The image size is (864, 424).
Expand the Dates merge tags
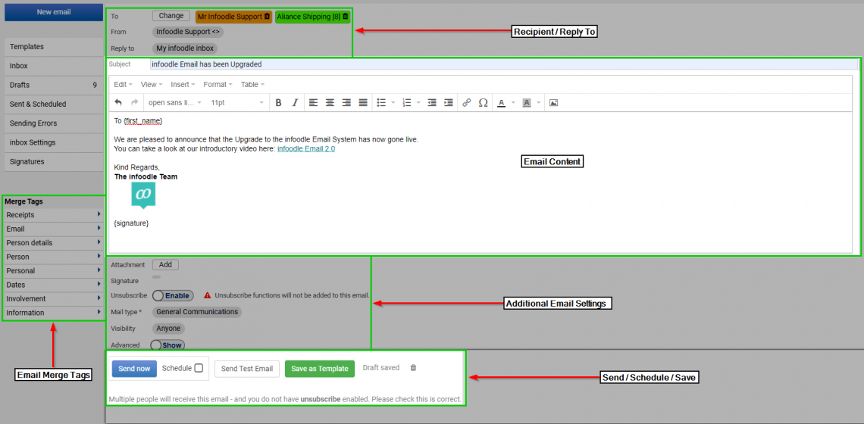54,285
